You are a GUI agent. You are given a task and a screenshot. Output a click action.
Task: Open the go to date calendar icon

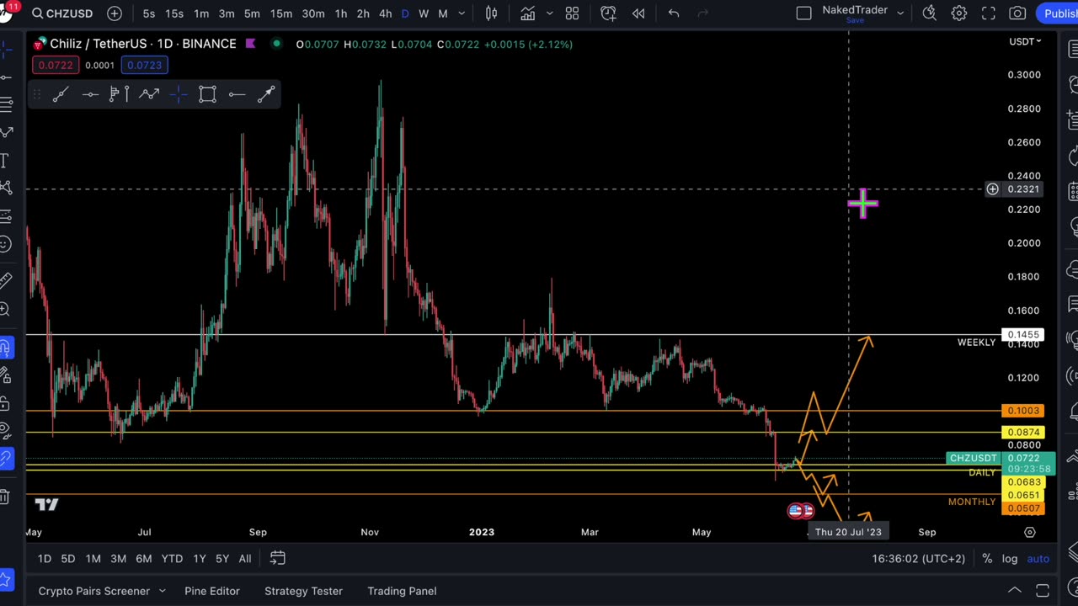[x=277, y=559]
